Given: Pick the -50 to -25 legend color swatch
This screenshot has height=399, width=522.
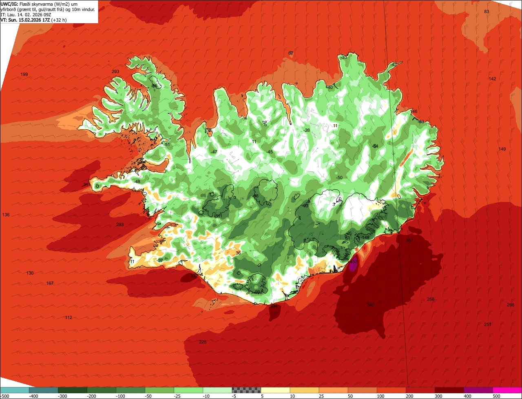Looking at the screenshot, I should [x=159, y=390].
